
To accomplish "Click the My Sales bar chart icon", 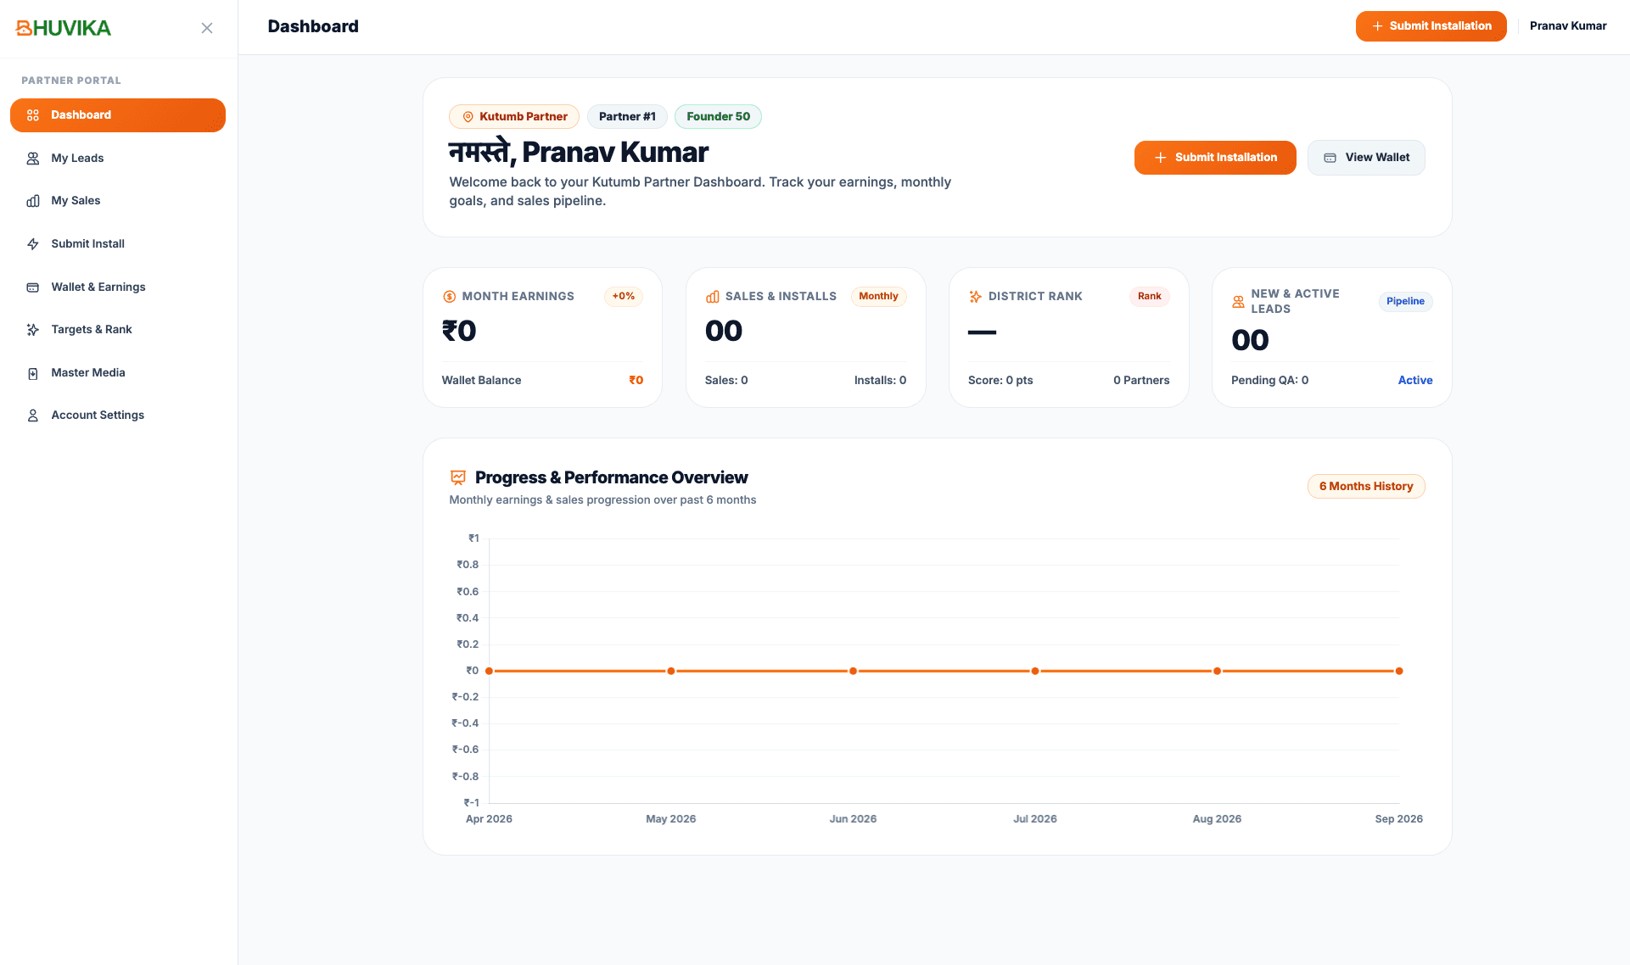I will point(33,201).
